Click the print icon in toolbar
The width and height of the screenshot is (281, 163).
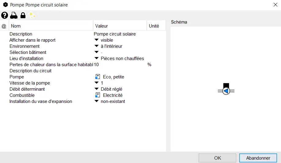14,15
